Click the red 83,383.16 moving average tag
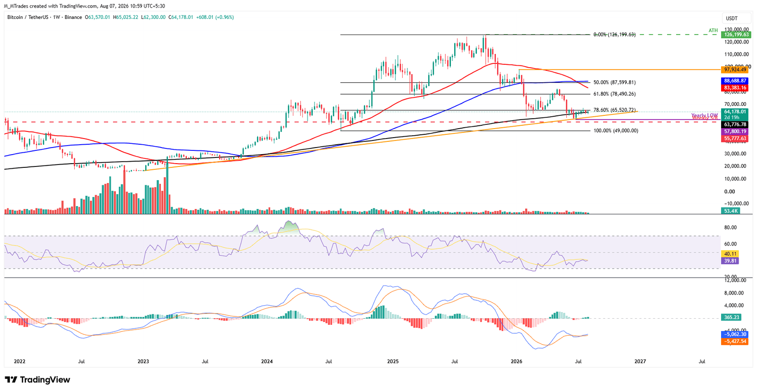 (x=735, y=87)
